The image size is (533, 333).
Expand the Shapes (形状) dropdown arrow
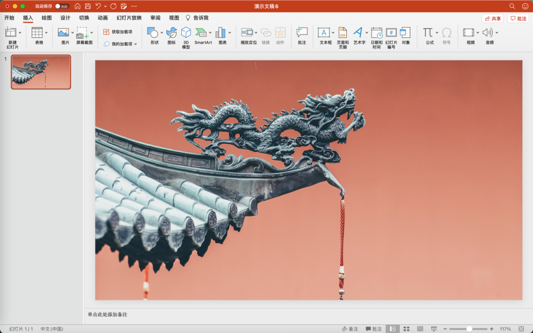[162, 33]
